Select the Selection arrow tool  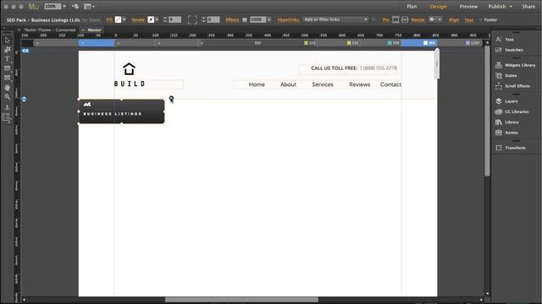click(7, 41)
